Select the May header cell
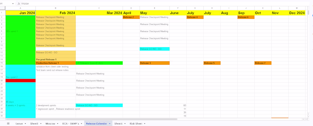Image resolution: width=313 pixels, height=126 pixels. coord(155,13)
